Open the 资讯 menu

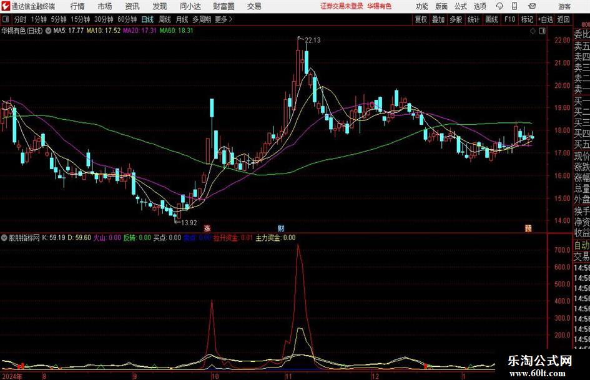coord(132,6)
